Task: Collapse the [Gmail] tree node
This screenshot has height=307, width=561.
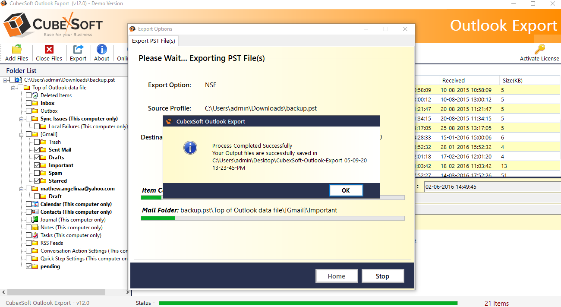Action: click(22, 134)
